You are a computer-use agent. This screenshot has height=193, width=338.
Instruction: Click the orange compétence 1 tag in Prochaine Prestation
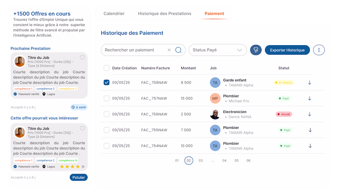click(x=23, y=89)
